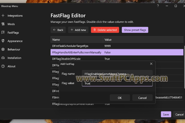Go to Mods page
185x123 pixels.
(11, 24)
